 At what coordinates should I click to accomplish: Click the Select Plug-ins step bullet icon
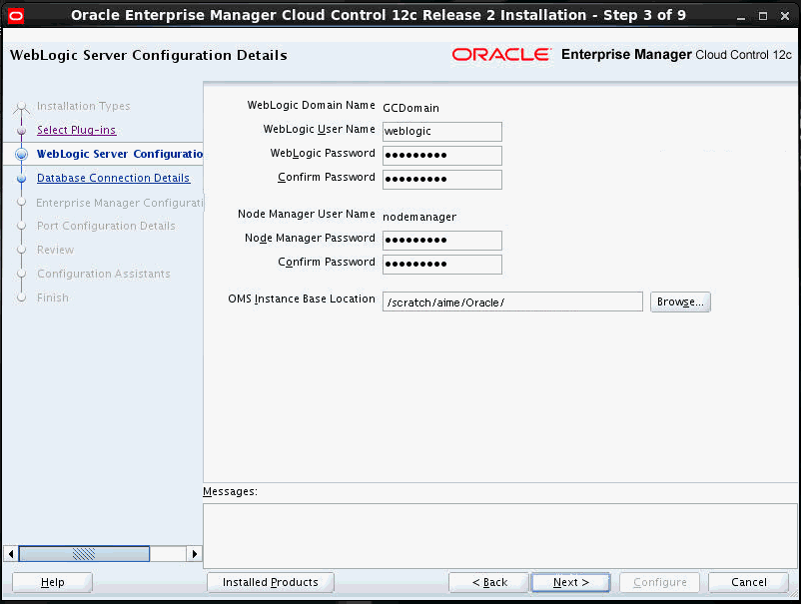click(x=21, y=131)
